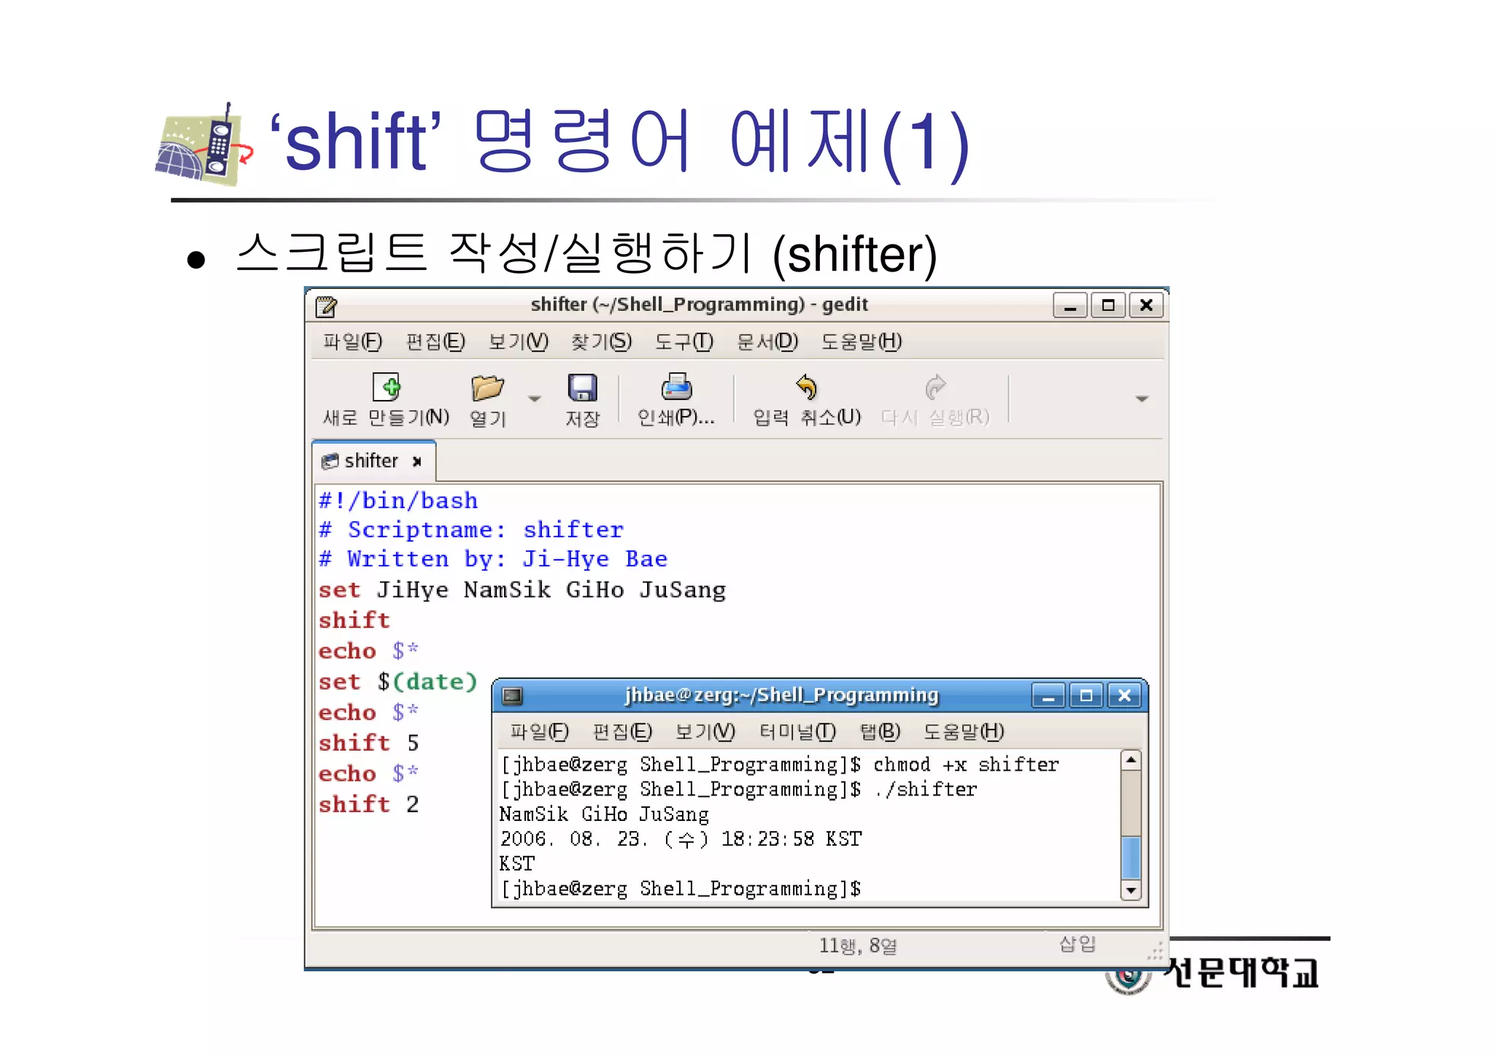Open the 문서(D) menu in gedit
Viewport: 1494px width, 1056px height.
tap(767, 342)
